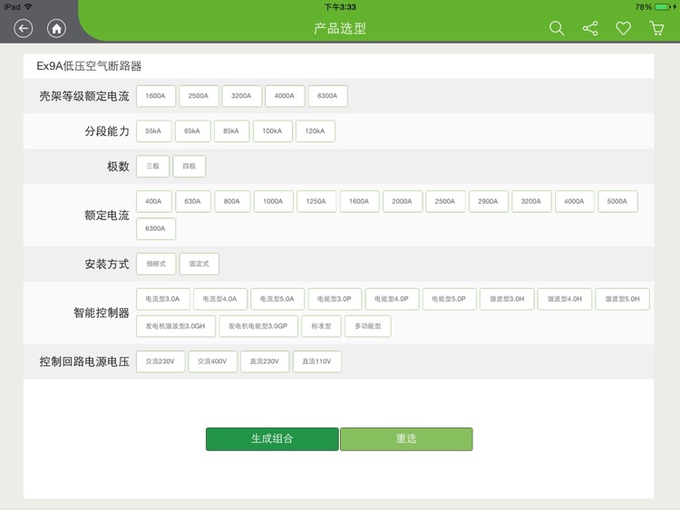Choose 谐波型3.0H controller
The height and width of the screenshot is (510, 680).
point(507,299)
